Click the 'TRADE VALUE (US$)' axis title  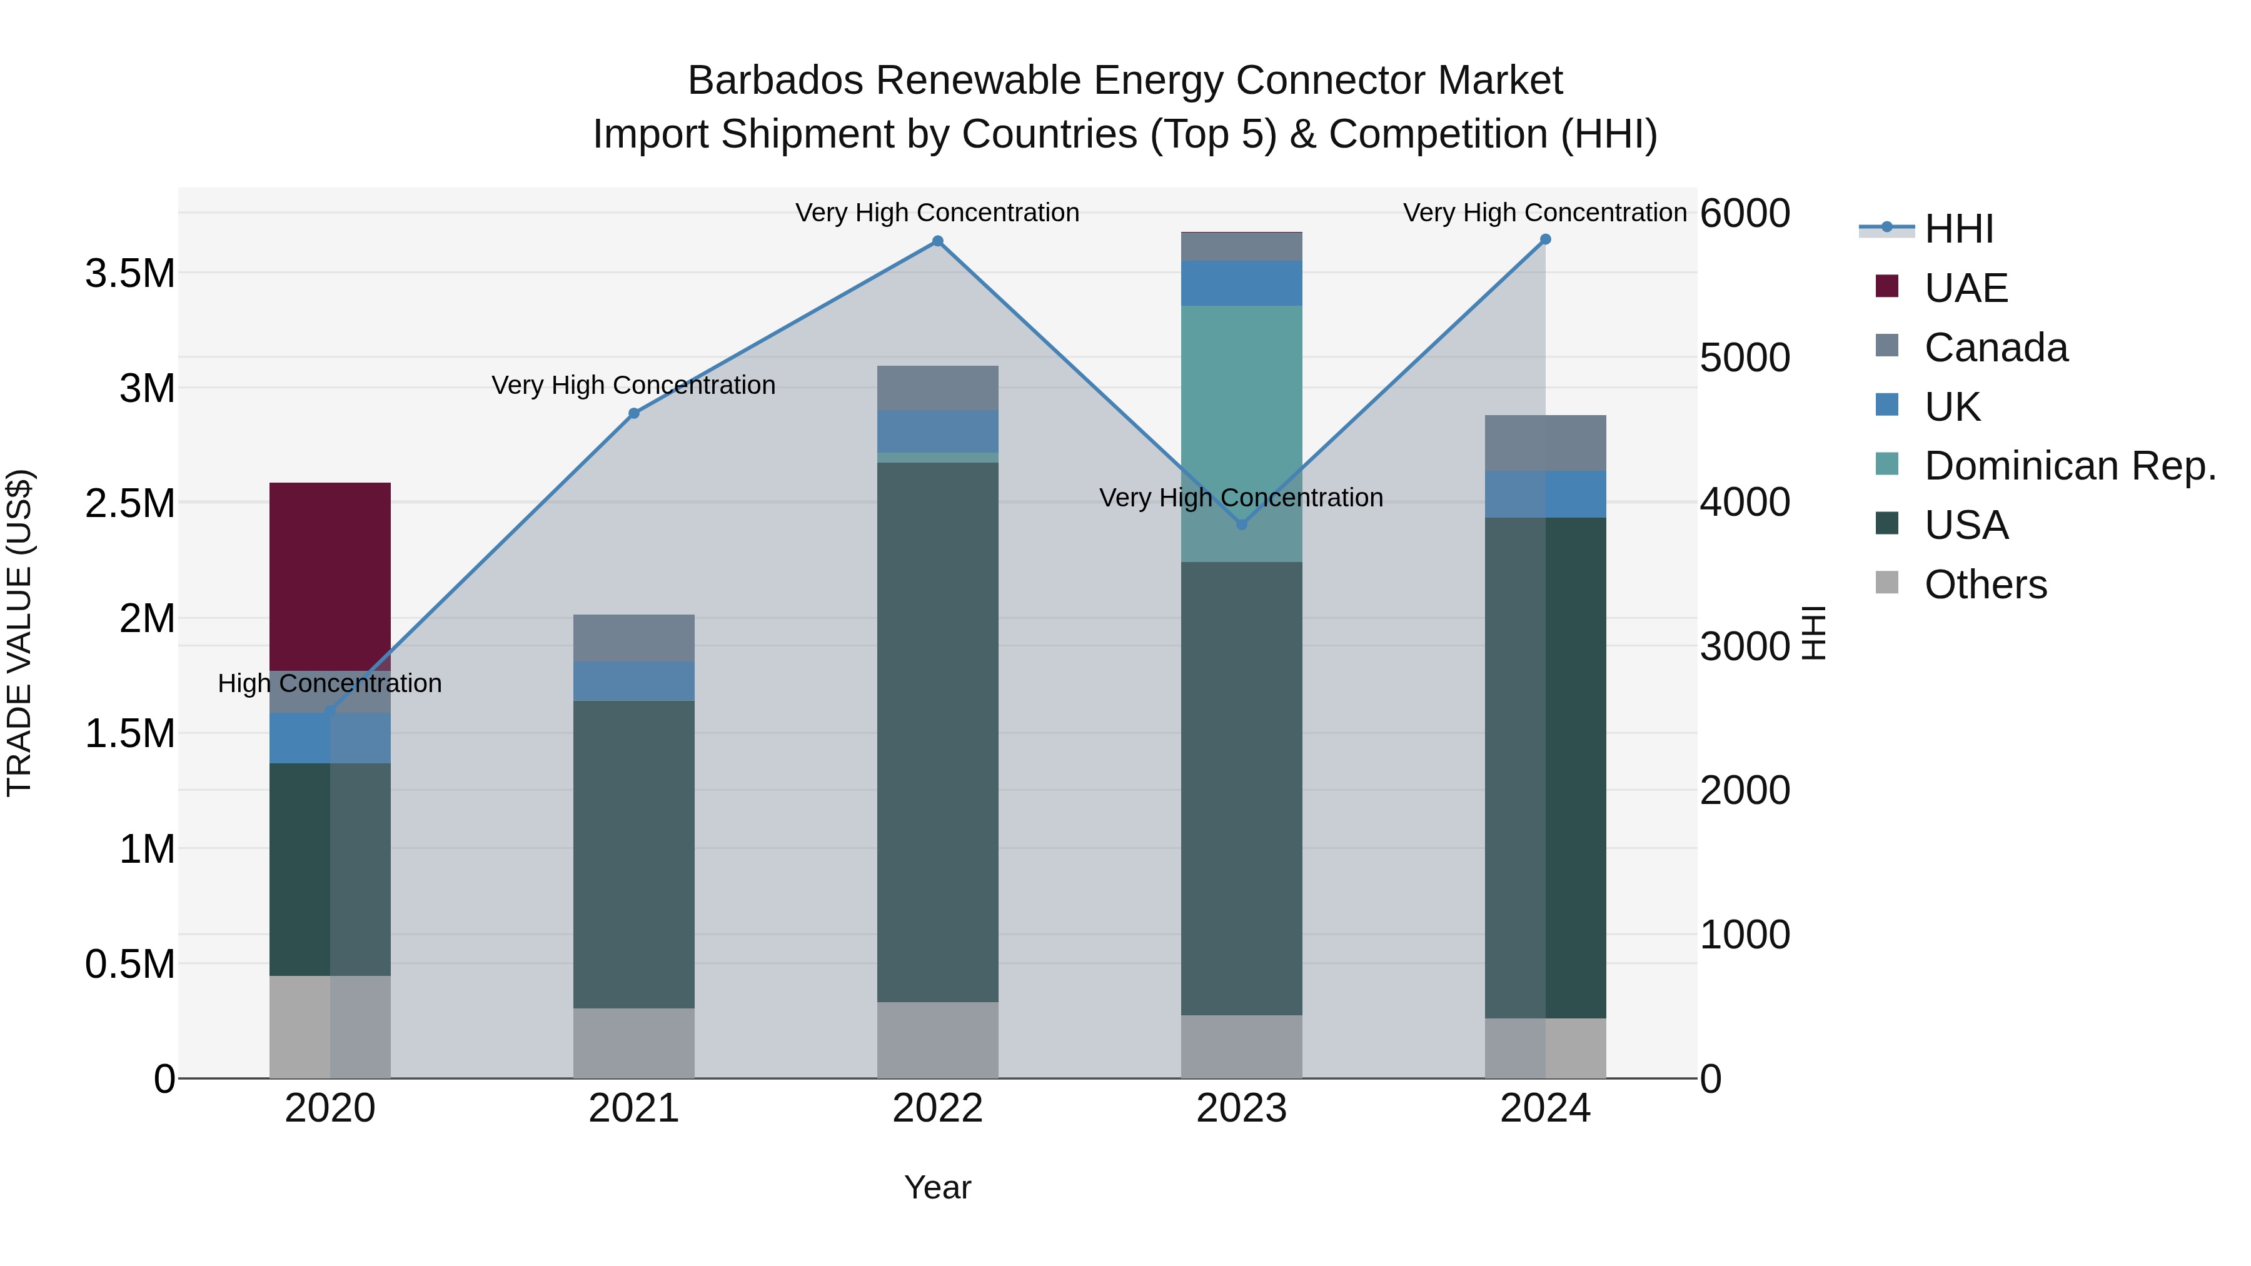[x=19, y=633]
